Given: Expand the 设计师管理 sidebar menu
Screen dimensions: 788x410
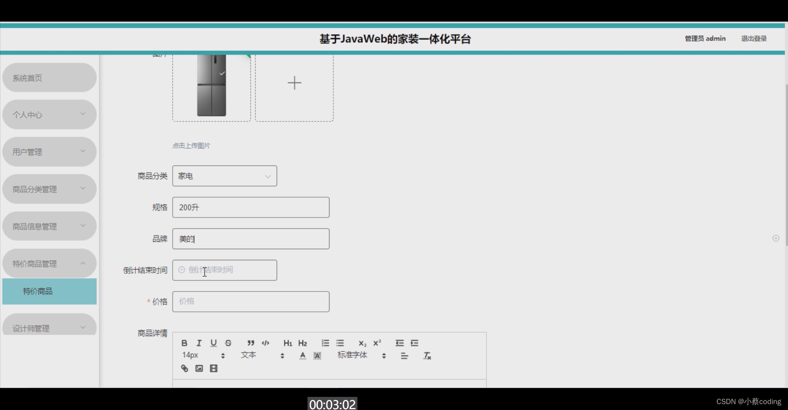Looking at the screenshot, I should (x=49, y=325).
